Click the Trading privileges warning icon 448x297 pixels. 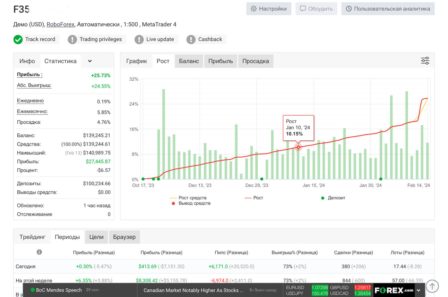click(72, 40)
